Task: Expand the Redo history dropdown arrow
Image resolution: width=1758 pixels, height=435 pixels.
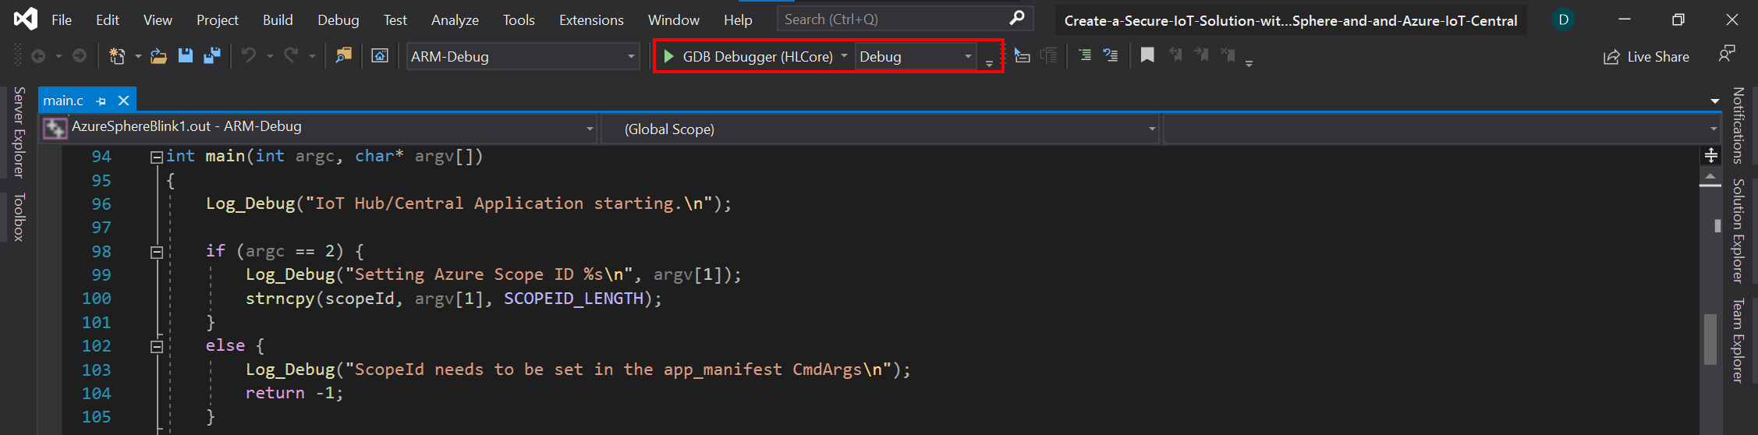Action: point(312,56)
